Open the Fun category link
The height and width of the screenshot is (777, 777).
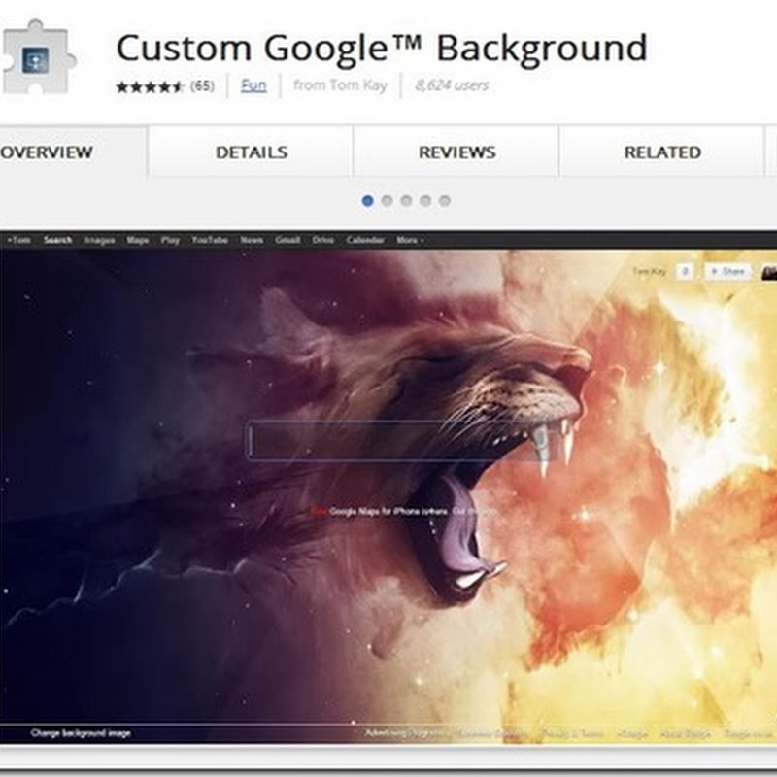tap(253, 85)
